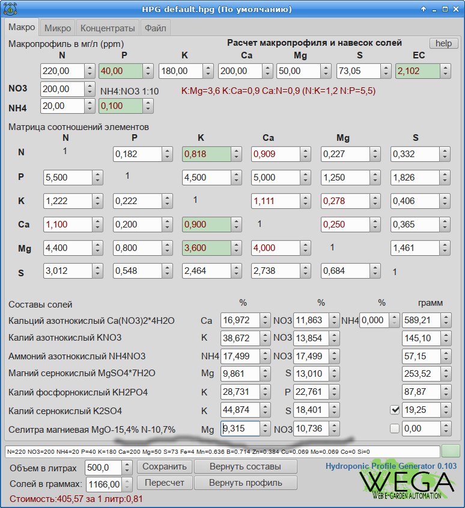The height and width of the screenshot is (508, 465).
Task: Click the help button
Action: (x=443, y=43)
